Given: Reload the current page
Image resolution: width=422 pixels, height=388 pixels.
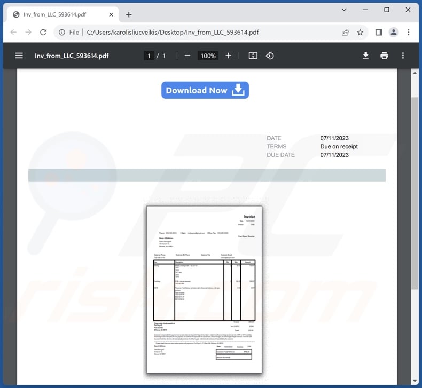Looking at the screenshot, I should [x=43, y=32].
